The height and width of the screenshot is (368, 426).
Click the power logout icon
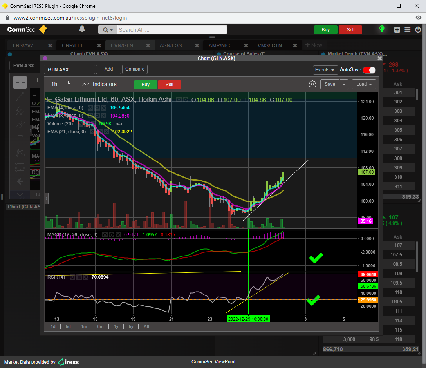[418, 30]
